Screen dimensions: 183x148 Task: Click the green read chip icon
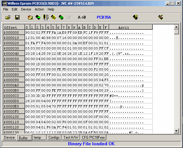(38, 17)
